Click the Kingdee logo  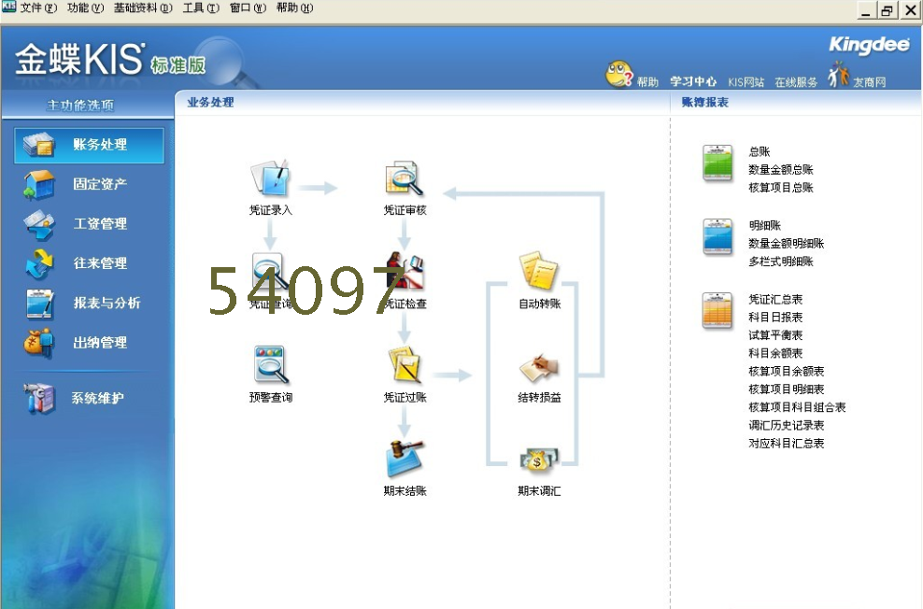(x=869, y=45)
